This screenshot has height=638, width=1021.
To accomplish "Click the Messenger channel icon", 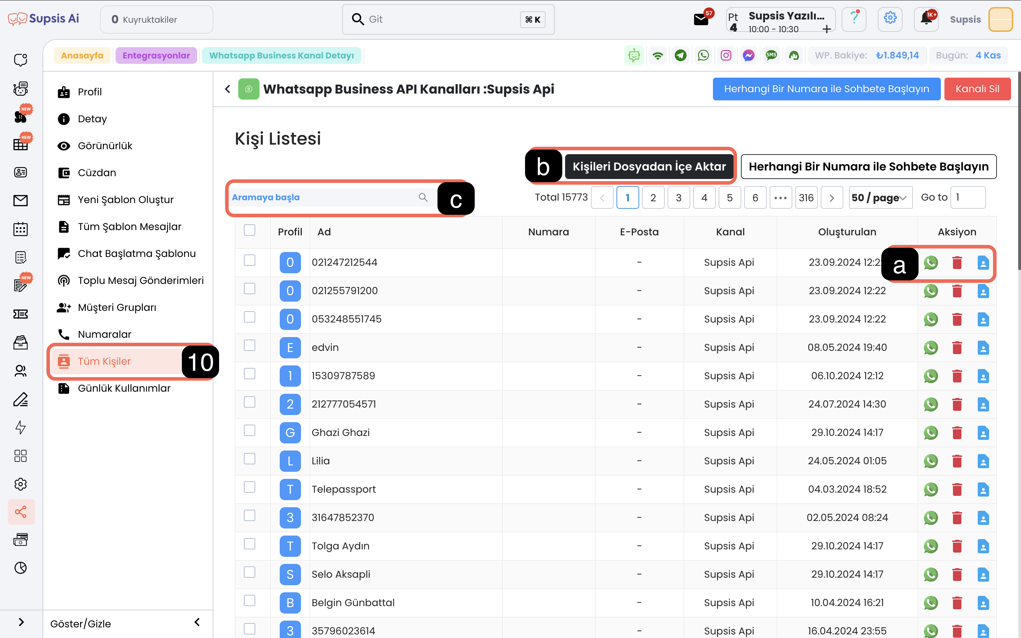I will coord(749,55).
